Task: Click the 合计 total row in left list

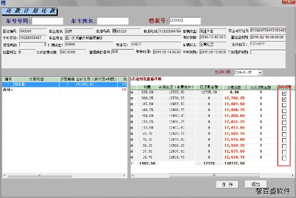Action: [x=64, y=90]
